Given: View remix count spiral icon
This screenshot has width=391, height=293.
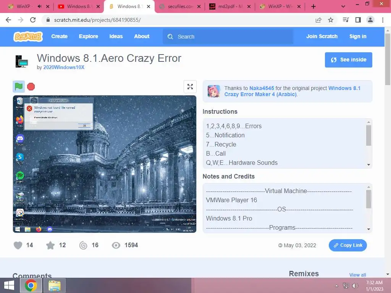Looking at the screenshot, I should [x=83, y=245].
